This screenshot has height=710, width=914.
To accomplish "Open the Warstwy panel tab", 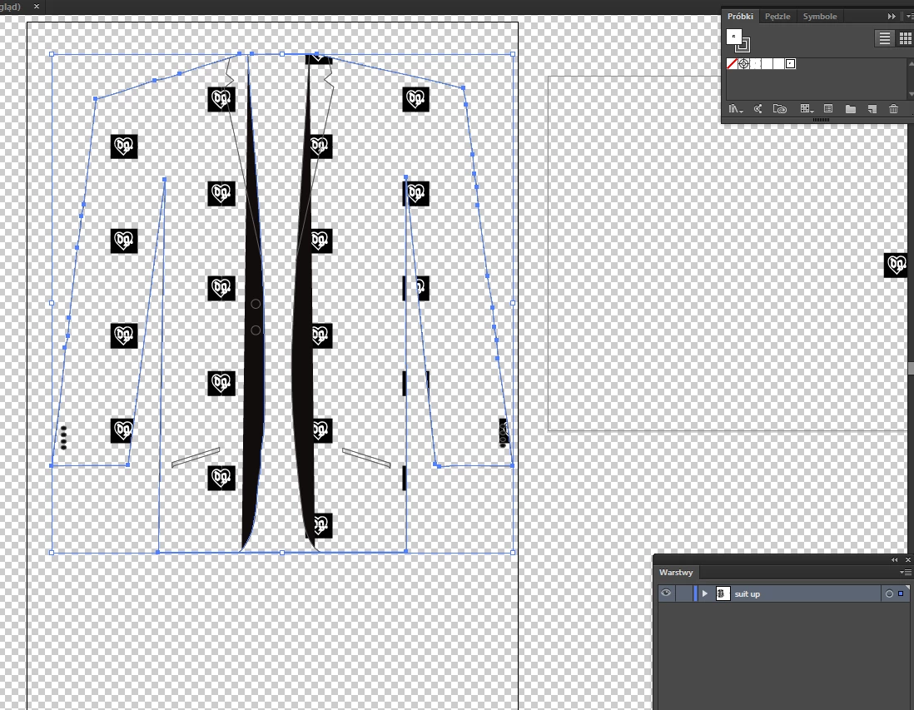I will [676, 573].
